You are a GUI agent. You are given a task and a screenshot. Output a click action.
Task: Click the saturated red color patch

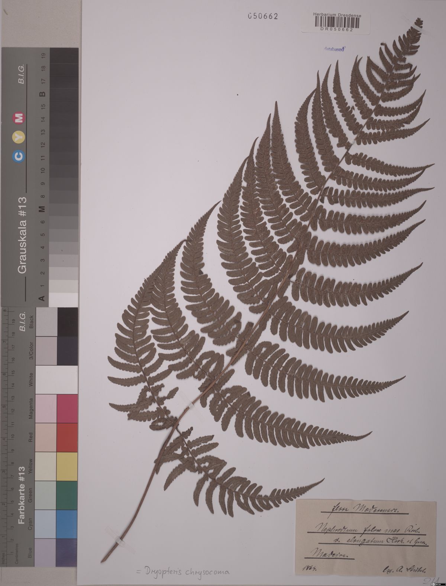(67, 437)
